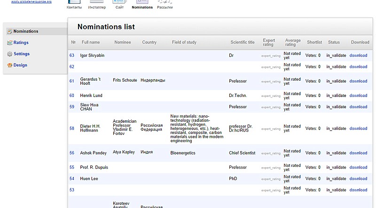Click the Nominations icon in top toolbar
376x208 pixels.
click(142, 3)
